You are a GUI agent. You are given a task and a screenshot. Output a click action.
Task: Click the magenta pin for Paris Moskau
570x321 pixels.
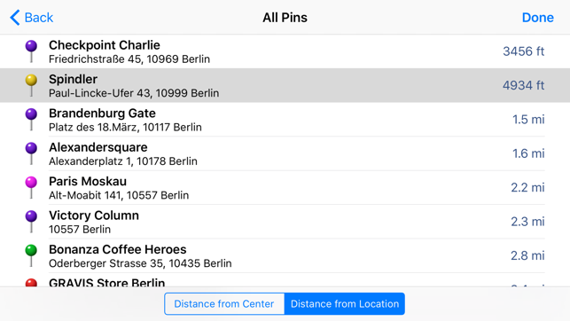point(31,188)
